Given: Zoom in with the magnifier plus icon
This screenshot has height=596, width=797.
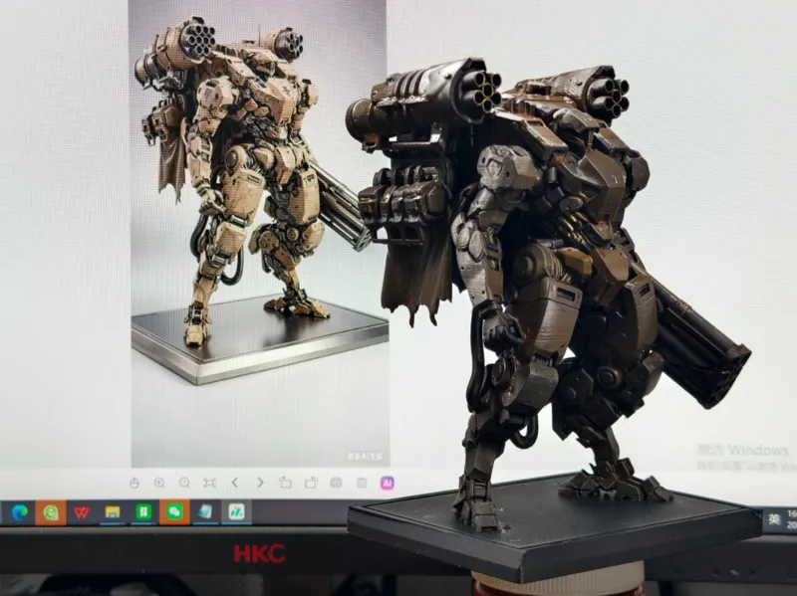Looking at the screenshot, I should pyautogui.click(x=159, y=483).
